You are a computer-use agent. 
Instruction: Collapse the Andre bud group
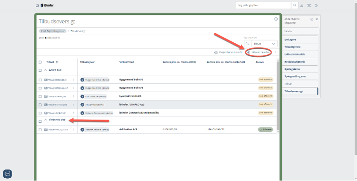[46, 70]
